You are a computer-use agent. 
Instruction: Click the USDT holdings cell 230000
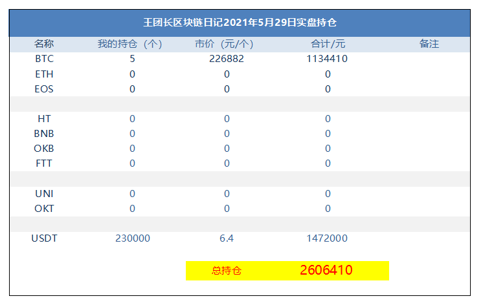pyautogui.click(x=132, y=238)
